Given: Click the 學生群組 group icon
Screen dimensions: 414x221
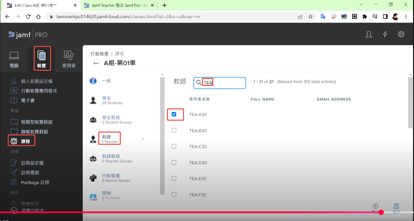Looking at the screenshot, I should (93, 120).
